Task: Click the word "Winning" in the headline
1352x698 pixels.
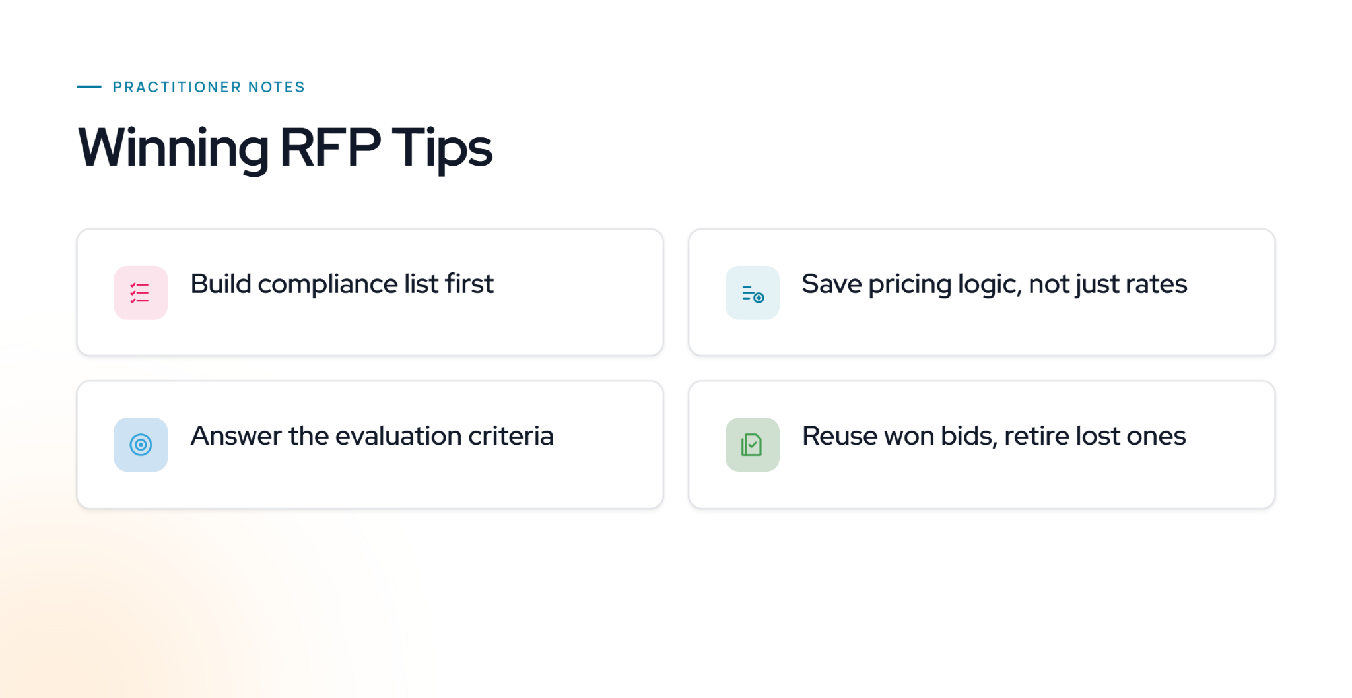Action: [173, 148]
